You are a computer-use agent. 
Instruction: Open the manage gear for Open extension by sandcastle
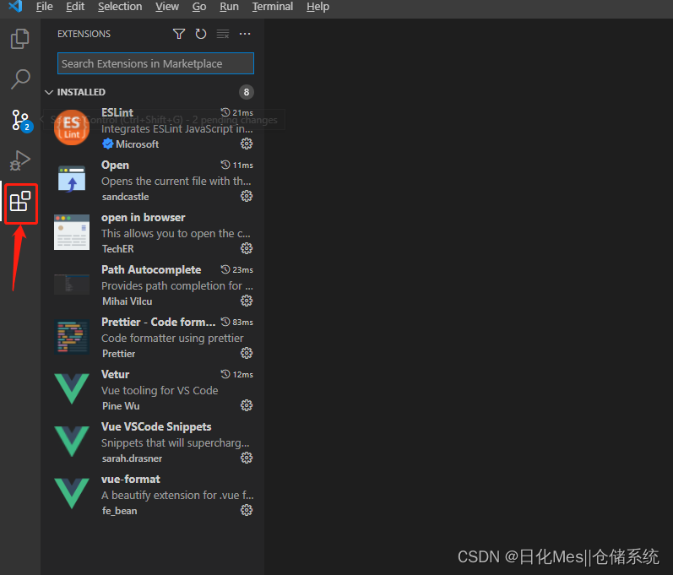[247, 196]
